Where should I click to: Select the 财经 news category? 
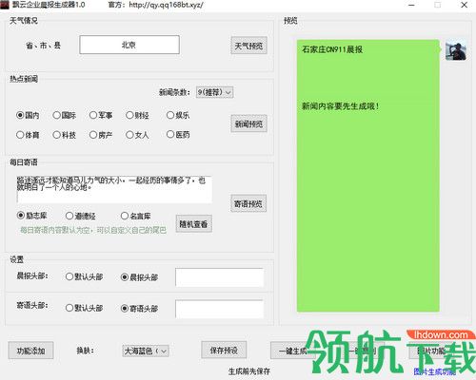tap(137, 115)
